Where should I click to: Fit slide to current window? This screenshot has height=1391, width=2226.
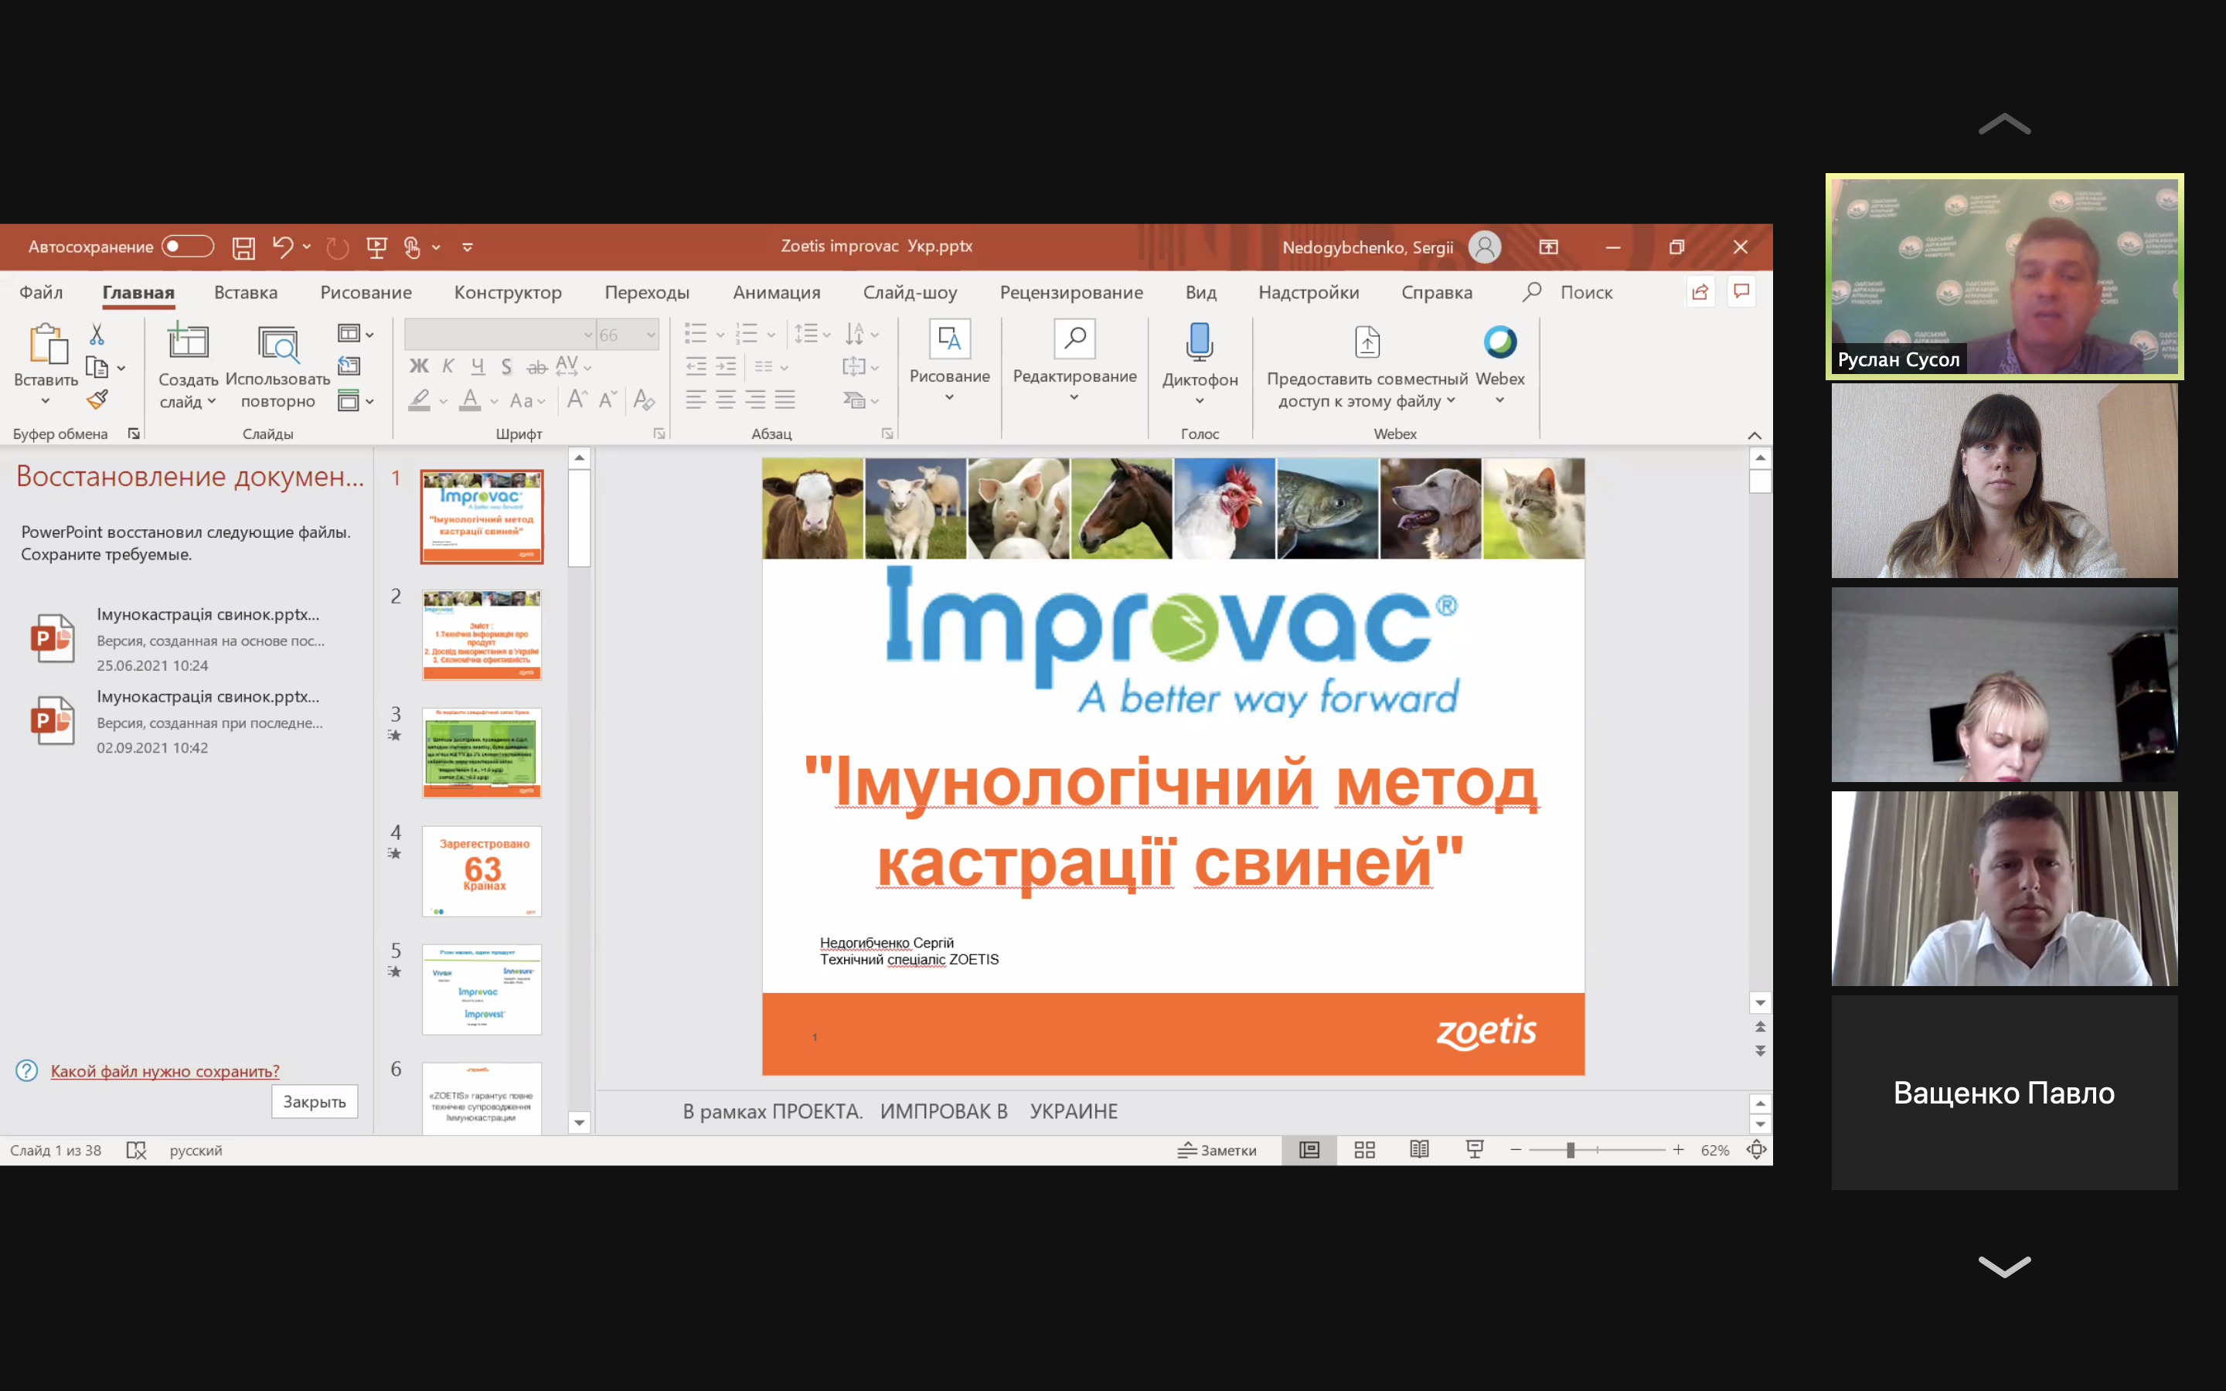pyautogui.click(x=1756, y=1150)
